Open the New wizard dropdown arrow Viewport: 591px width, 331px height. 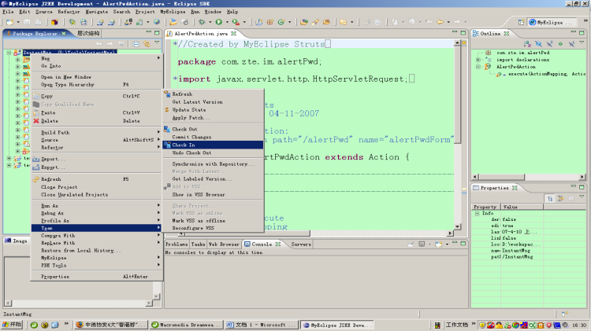[x=17, y=22]
